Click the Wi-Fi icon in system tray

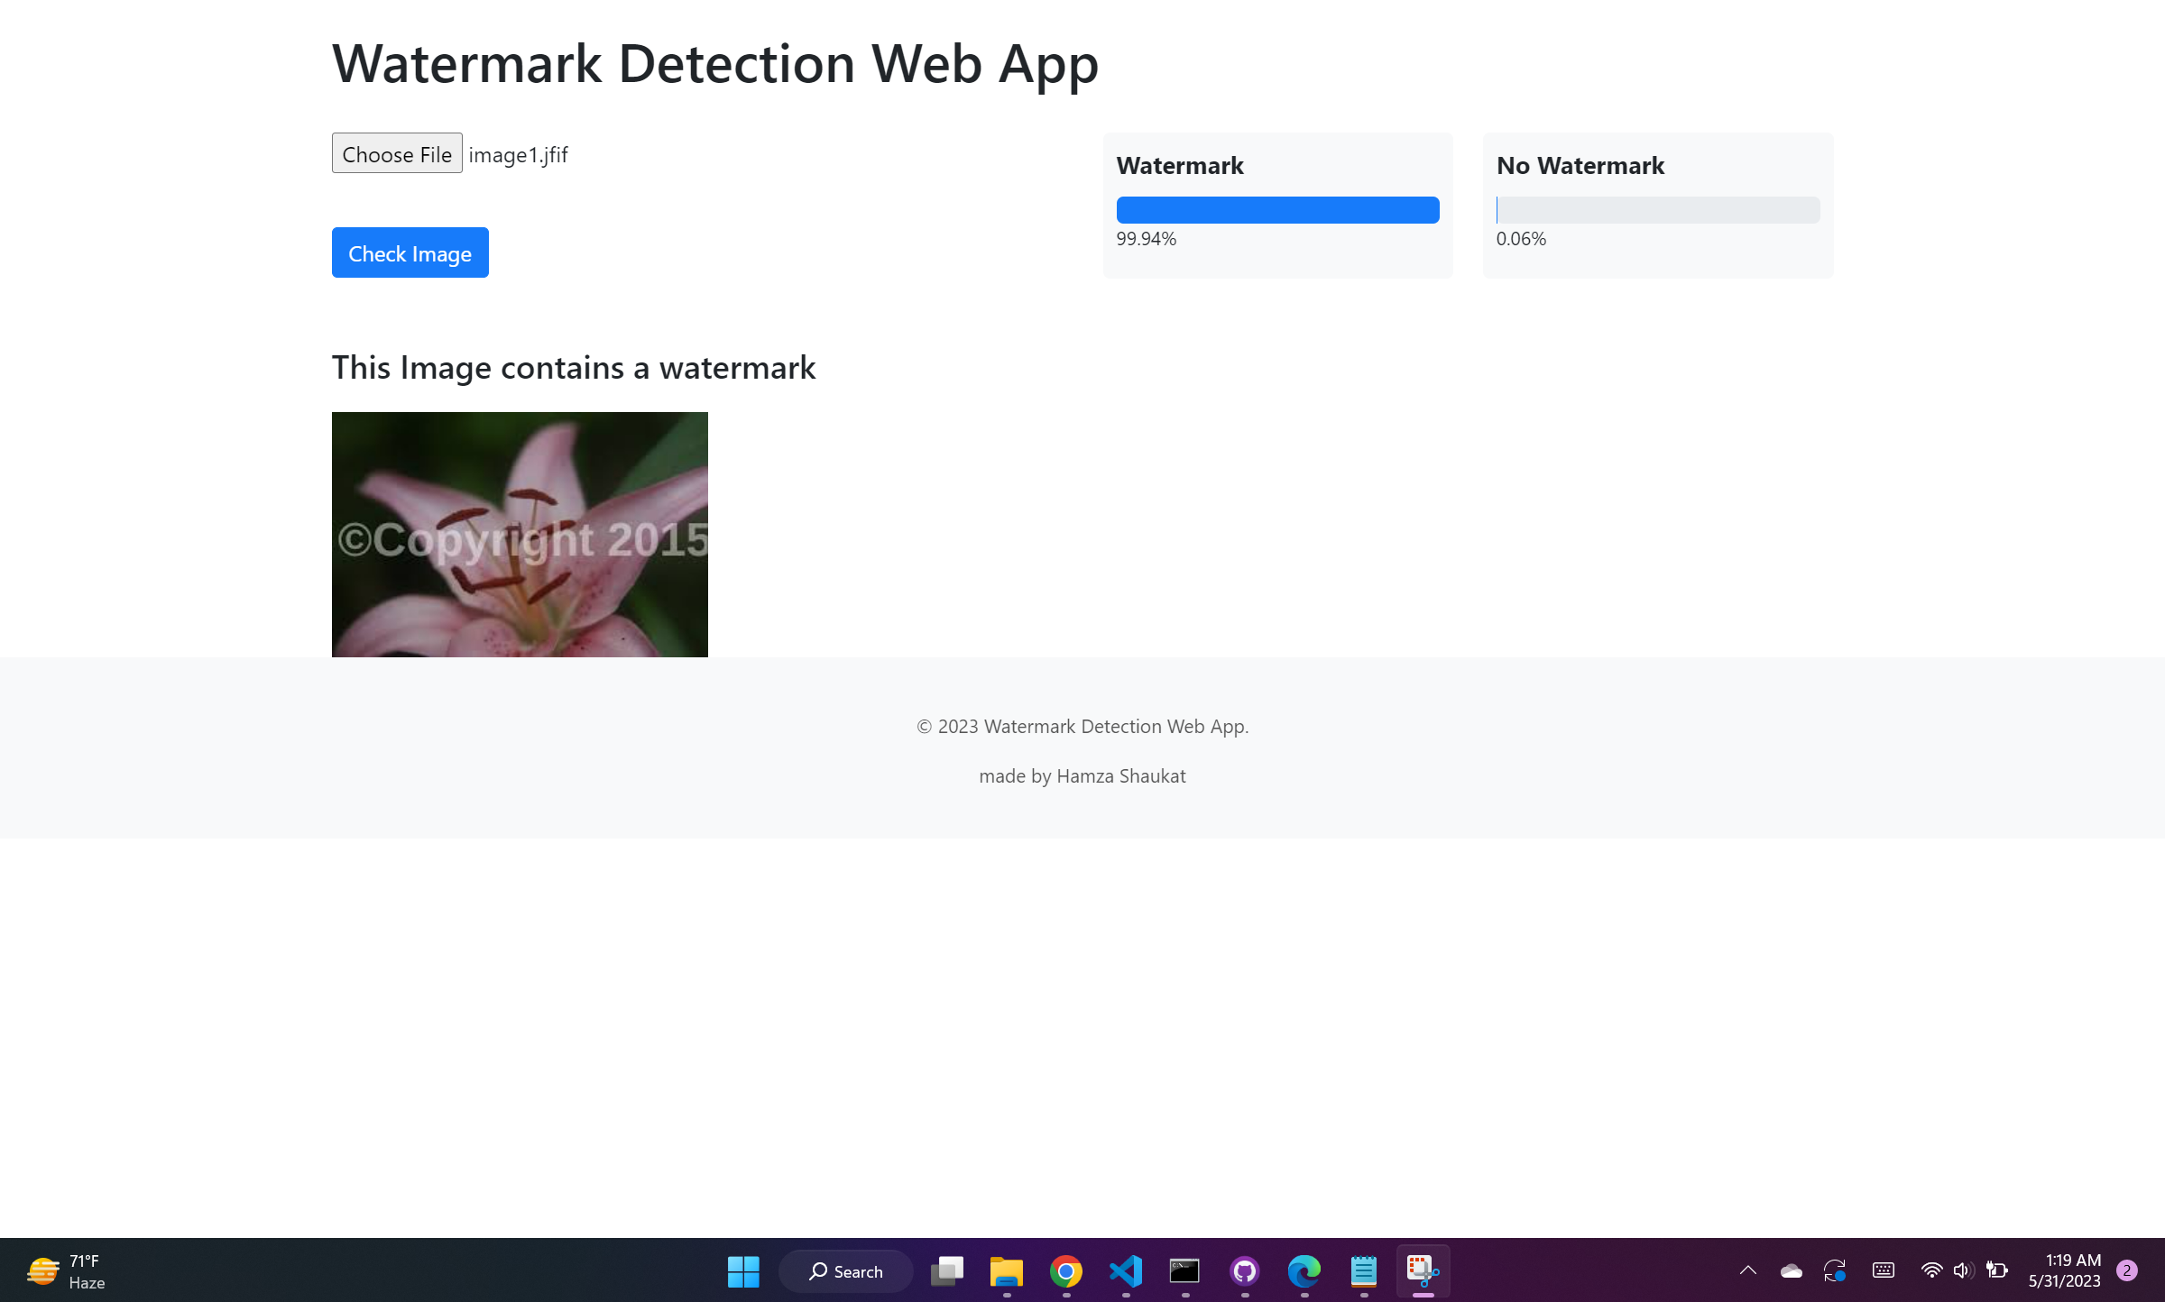pos(1931,1270)
